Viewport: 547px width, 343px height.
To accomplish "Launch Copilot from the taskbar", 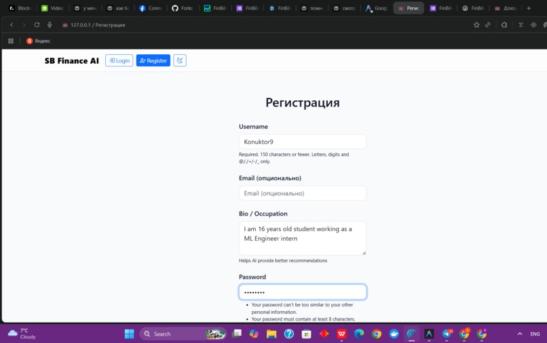I will pyautogui.click(x=254, y=334).
